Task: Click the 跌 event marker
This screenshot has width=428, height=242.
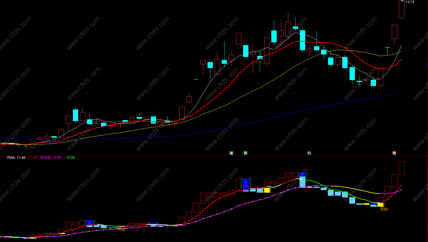Action: [x=246, y=153]
